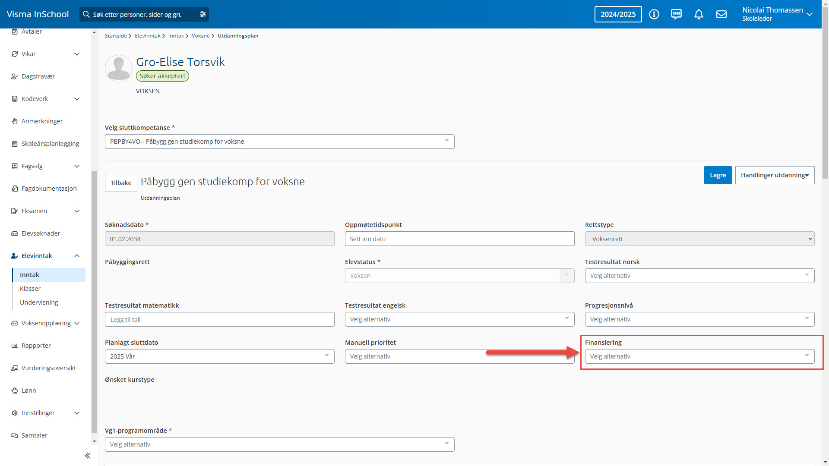The image size is (829, 466).
Task: Click the Dagsfravær sidebar icon
Action: click(x=15, y=76)
